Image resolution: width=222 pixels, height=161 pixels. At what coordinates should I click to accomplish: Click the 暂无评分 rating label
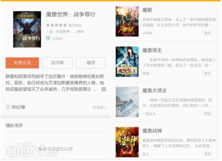pos(75,25)
